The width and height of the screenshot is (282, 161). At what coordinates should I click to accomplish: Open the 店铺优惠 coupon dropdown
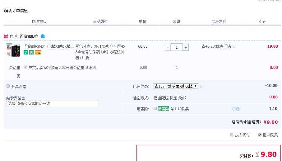(x=176, y=86)
